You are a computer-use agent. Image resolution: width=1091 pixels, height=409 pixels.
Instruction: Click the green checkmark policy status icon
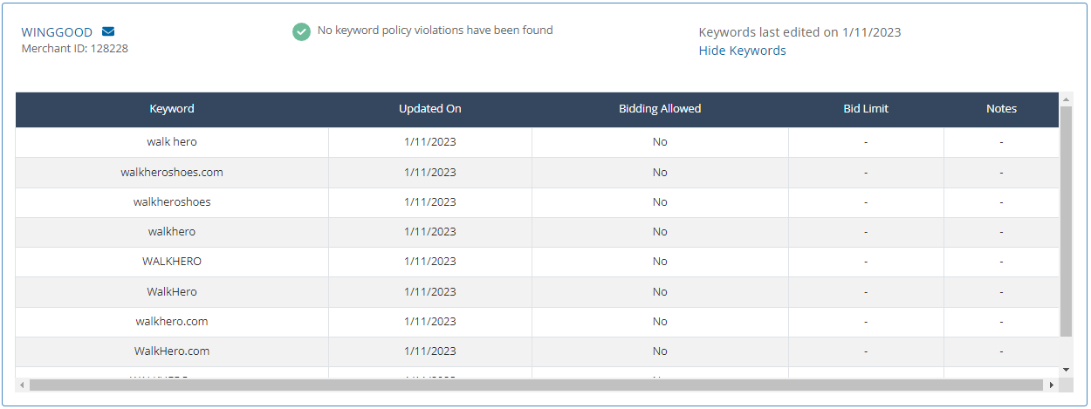click(x=301, y=31)
